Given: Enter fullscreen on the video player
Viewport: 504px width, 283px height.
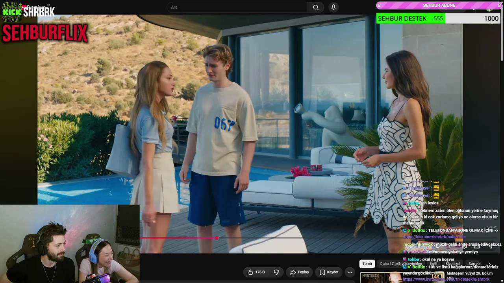Looking at the screenshot, I should [490, 246].
